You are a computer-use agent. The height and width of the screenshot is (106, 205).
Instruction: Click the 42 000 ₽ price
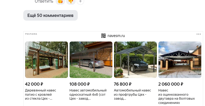point(34,84)
